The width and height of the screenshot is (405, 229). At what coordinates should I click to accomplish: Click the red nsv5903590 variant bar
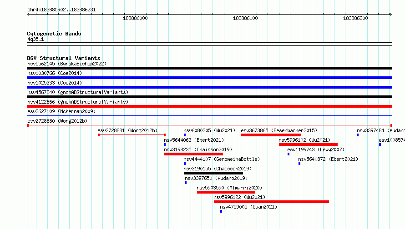(226, 192)
